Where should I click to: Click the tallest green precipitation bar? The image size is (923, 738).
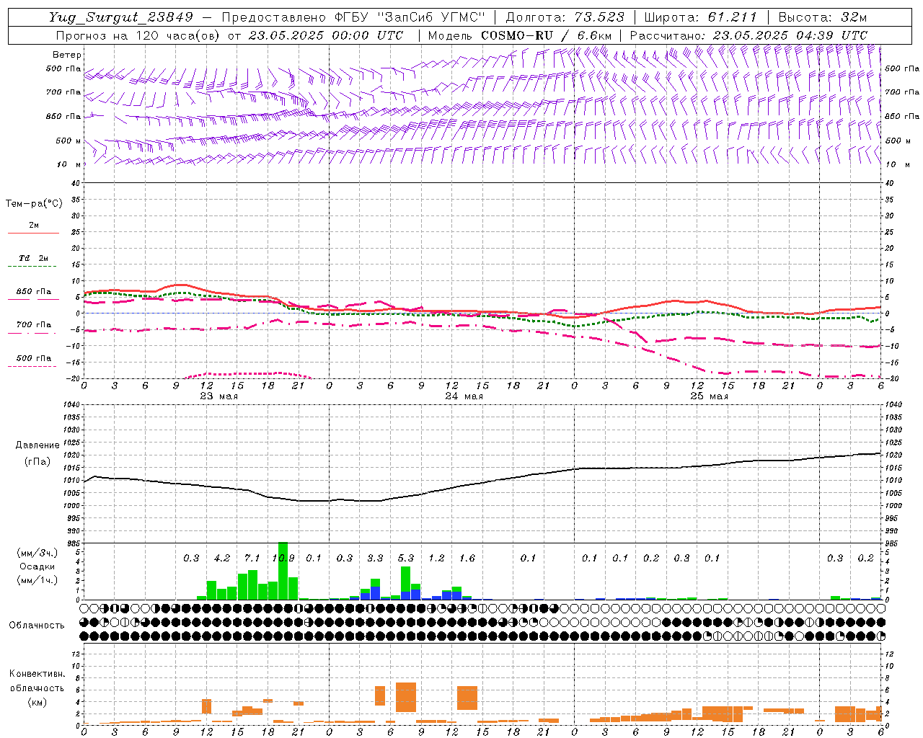pos(283,571)
